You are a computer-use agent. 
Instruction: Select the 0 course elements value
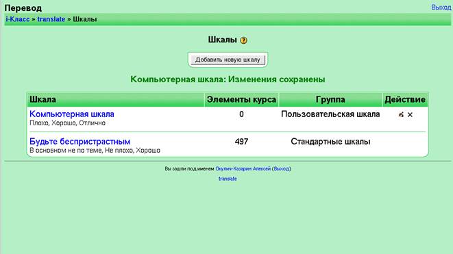click(x=241, y=114)
